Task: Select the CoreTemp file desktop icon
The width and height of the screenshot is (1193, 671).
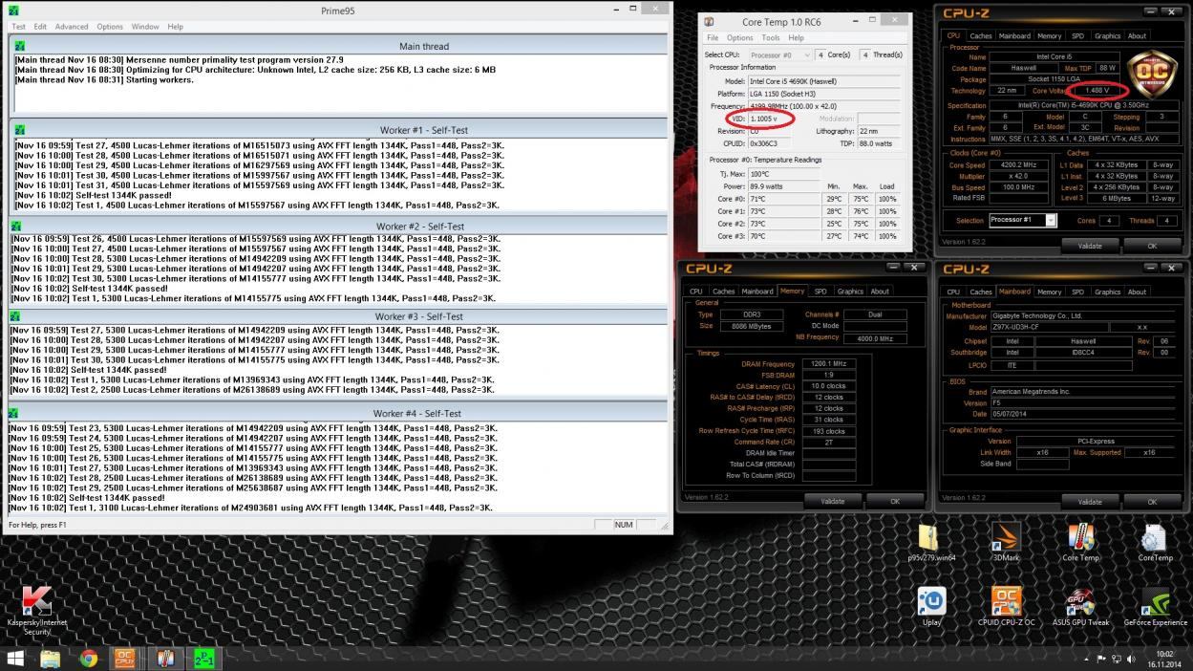Action: 1155,542
